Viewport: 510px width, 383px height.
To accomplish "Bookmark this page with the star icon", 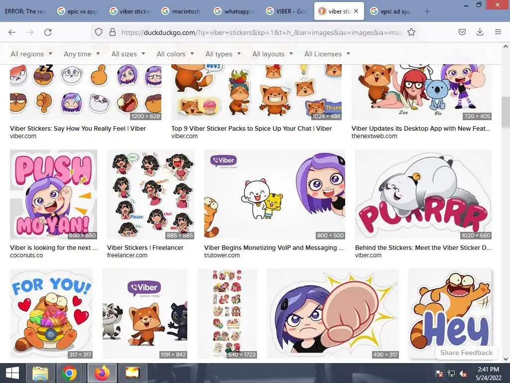I will click(411, 32).
